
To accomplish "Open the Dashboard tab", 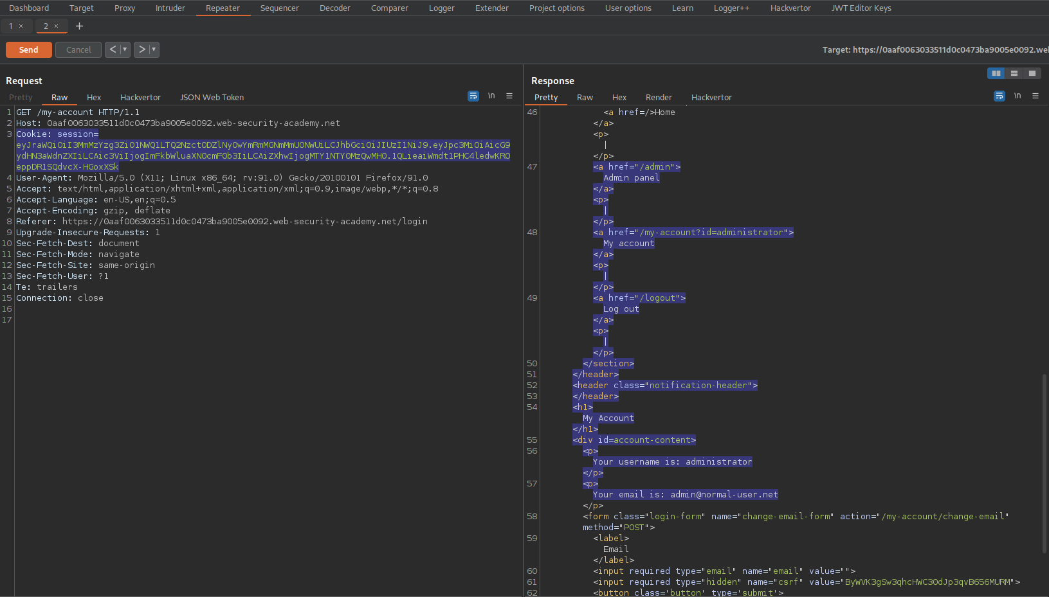I will point(29,8).
